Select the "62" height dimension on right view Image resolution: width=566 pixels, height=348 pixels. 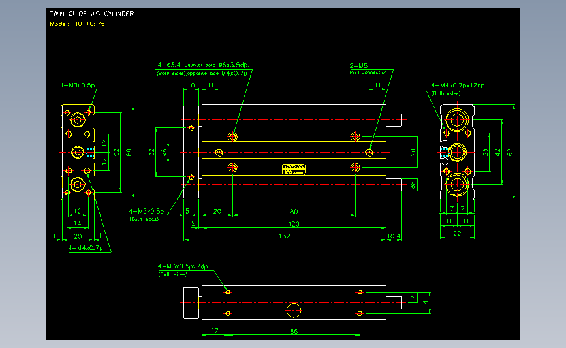[510, 152]
